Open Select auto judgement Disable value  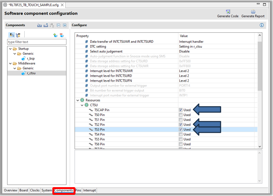tap(216, 51)
